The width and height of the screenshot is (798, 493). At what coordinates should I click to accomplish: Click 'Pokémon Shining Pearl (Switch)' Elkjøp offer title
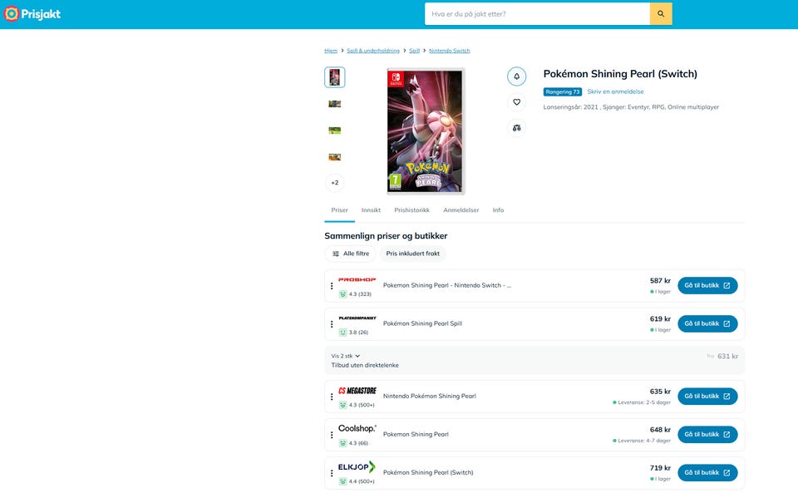point(428,473)
